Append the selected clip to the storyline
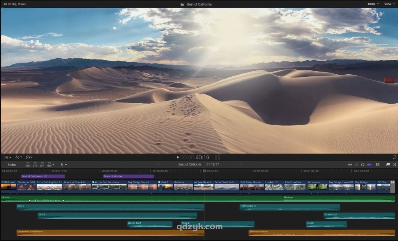The image size is (398, 241). click(x=42, y=165)
